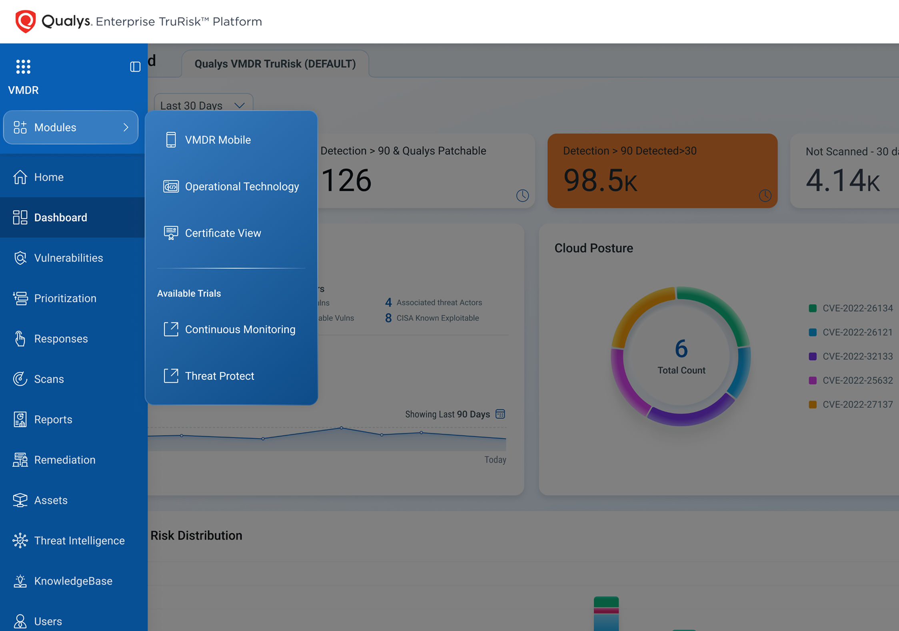Click the Operational Technology code icon

(x=171, y=187)
